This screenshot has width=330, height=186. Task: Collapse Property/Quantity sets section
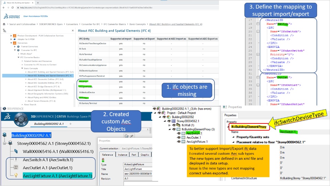[x=233, y=137]
